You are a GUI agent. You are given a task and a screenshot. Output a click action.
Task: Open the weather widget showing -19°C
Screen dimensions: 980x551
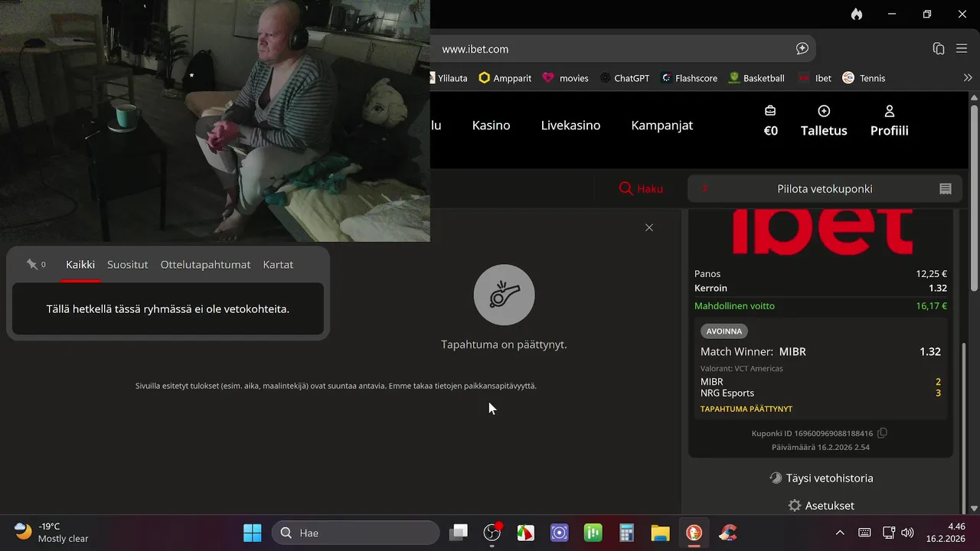52,533
